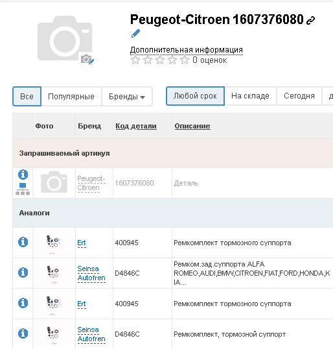
Task: Open info icon for first Ert 400945 row
Action: coord(23,242)
